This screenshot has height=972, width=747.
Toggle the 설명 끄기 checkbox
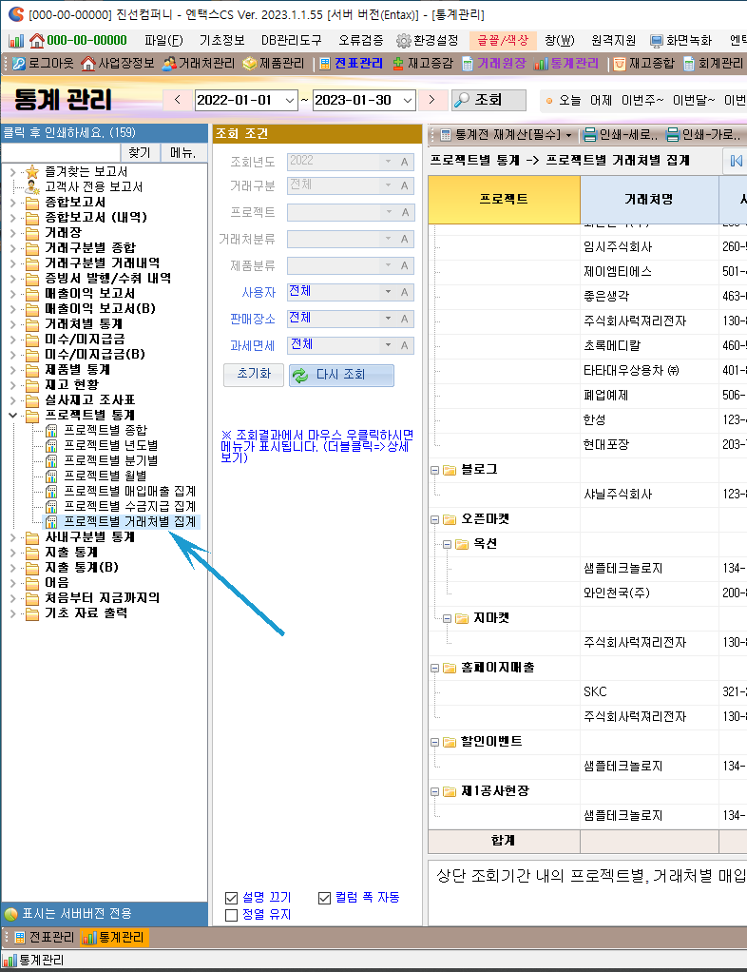(x=232, y=898)
